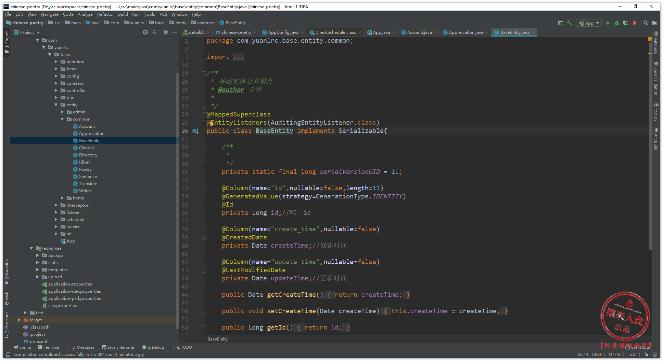The height and width of the screenshot is (361, 663).
Task: Select Poetry class in project tree
Action: pyautogui.click(x=85, y=169)
